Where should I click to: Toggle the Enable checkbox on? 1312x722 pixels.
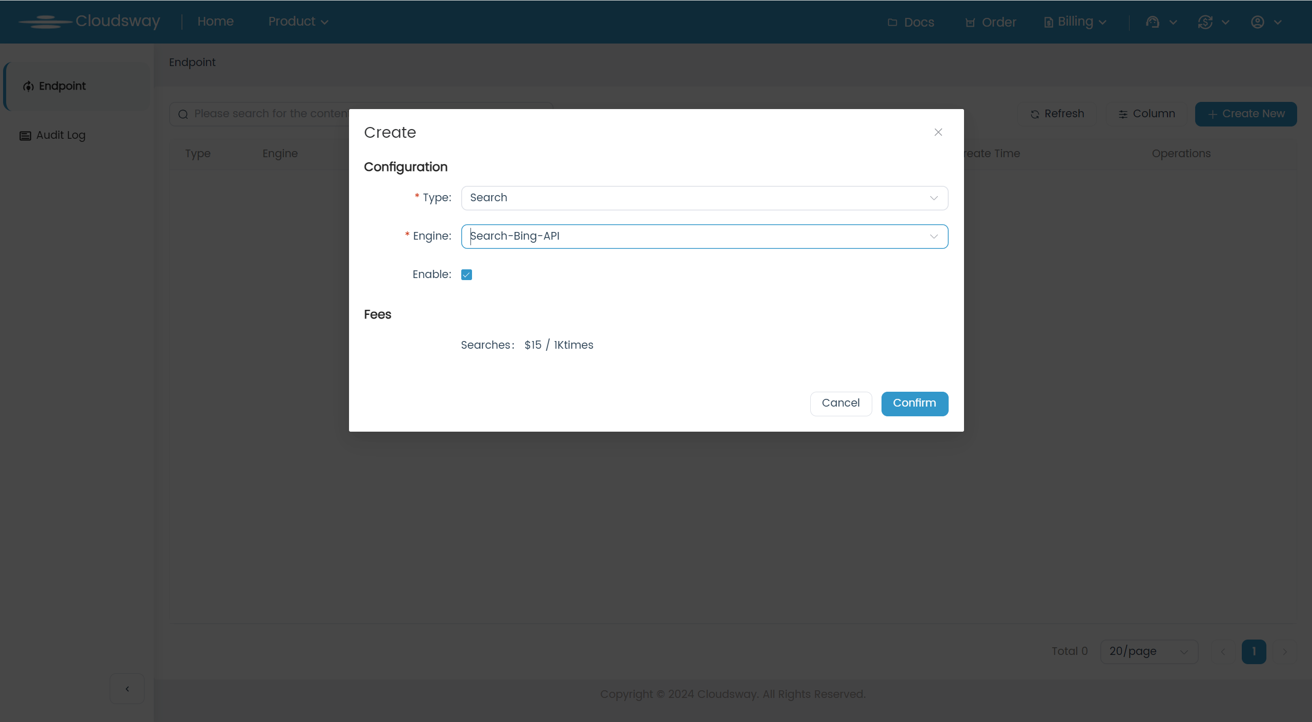[466, 275]
